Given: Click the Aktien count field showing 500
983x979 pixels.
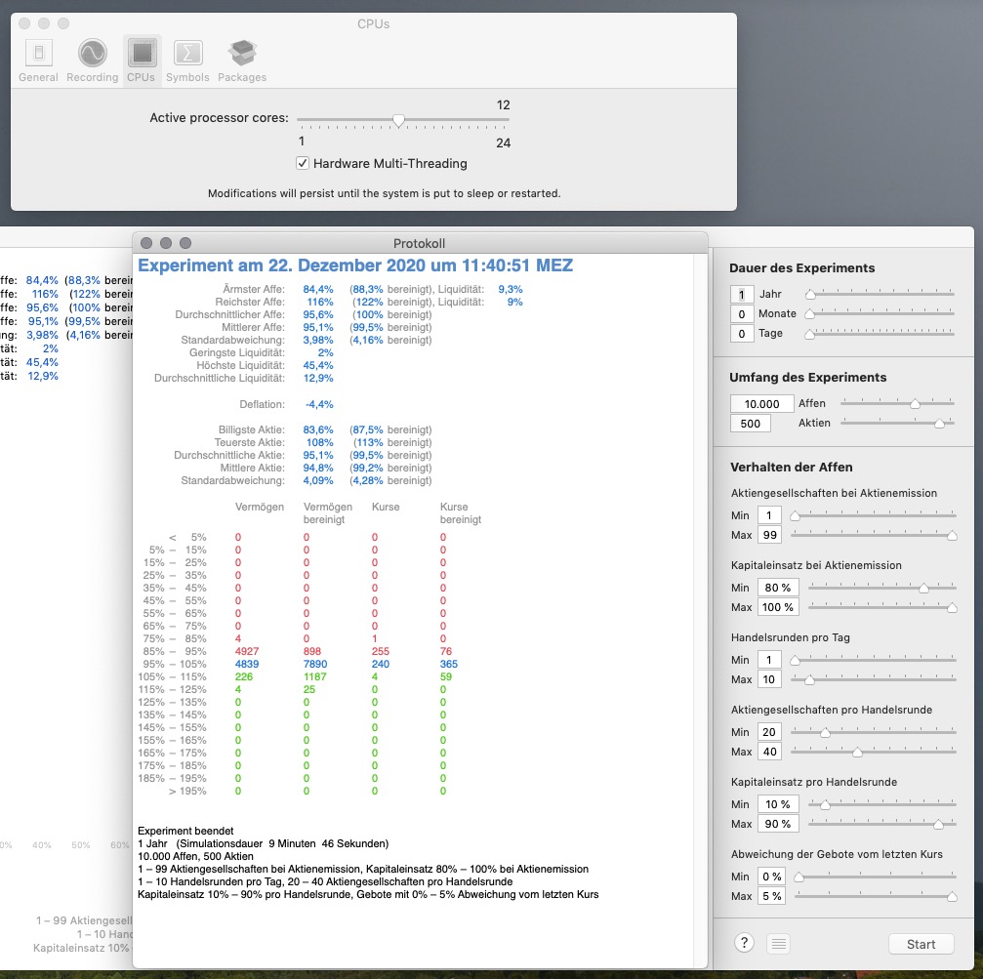Looking at the screenshot, I should pyautogui.click(x=751, y=424).
